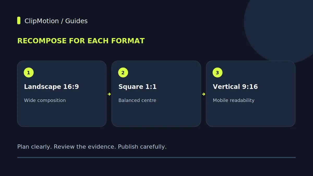Click the "Wide composition" description
The height and width of the screenshot is (176, 313).
[45, 100]
